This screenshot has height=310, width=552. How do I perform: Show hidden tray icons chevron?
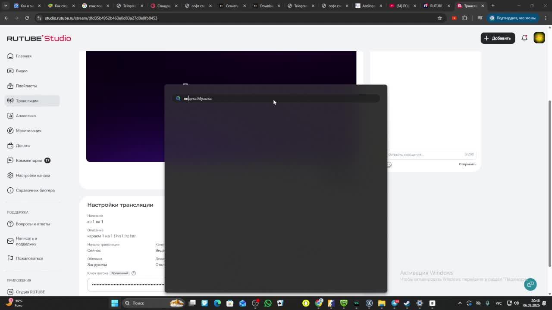tap(460, 303)
